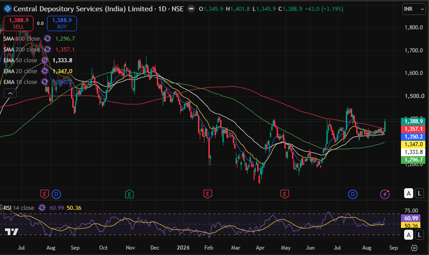Viewport: 429px width, 255px height.
Task: Click the 1,388.9 SELL button
Action: [x=19, y=23]
